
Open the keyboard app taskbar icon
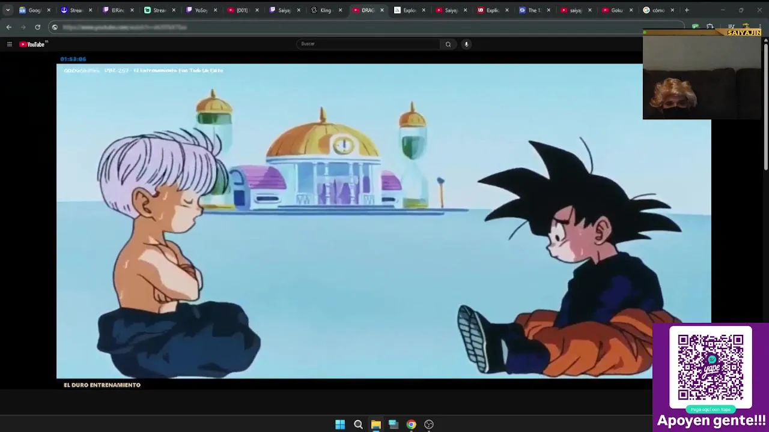pyautogui.click(x=394, y=424)
